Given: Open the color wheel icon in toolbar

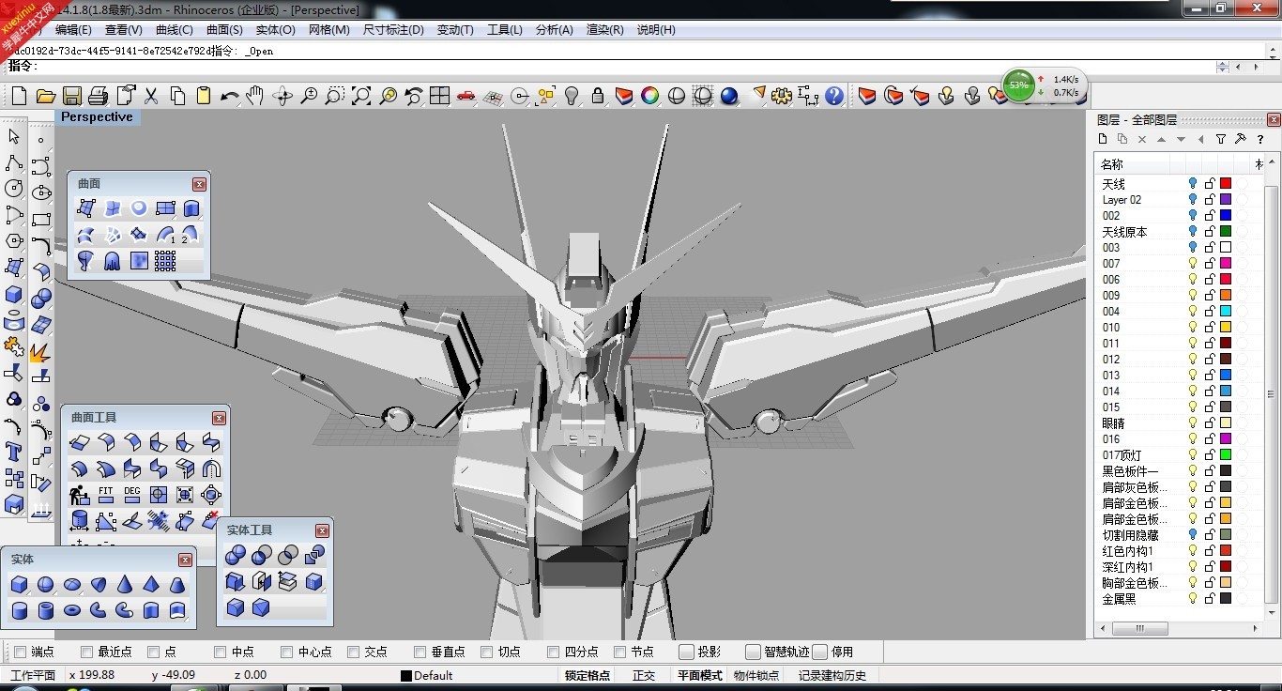Looking at the screenshot, I should click(649, 96).
